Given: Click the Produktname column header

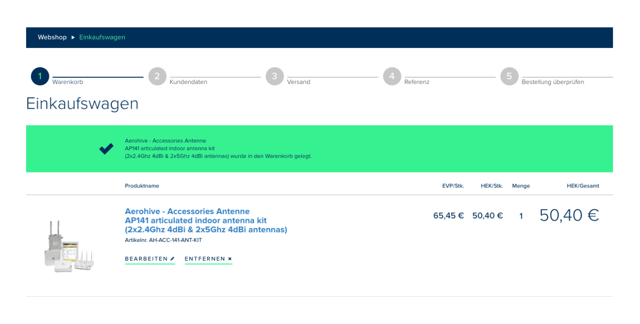Looking at the screenshot, I should pos(142,186).
